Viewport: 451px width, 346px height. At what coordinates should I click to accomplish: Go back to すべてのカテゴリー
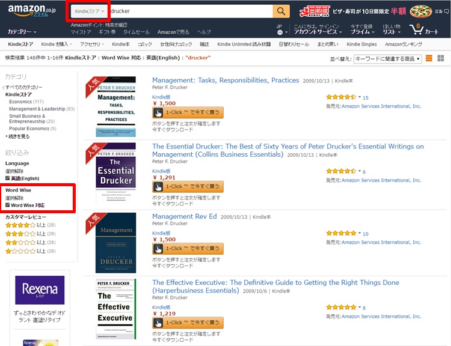tap(23, 87)
